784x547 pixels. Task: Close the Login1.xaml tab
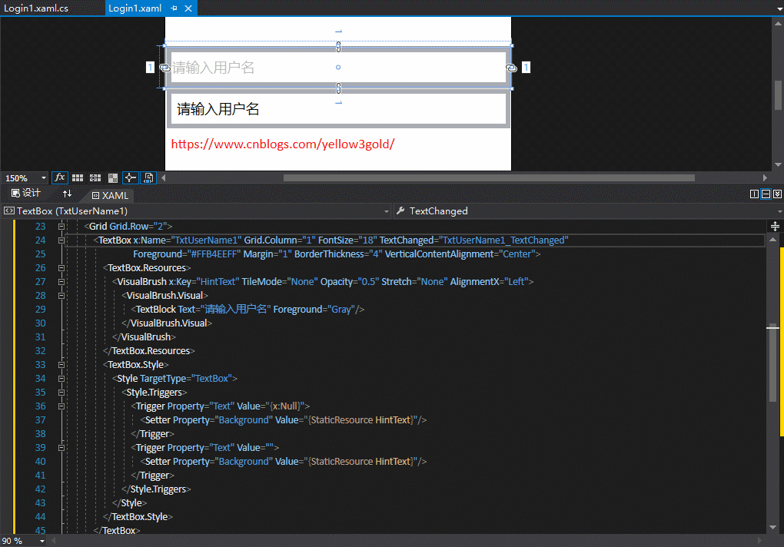(x=188, y=8)
